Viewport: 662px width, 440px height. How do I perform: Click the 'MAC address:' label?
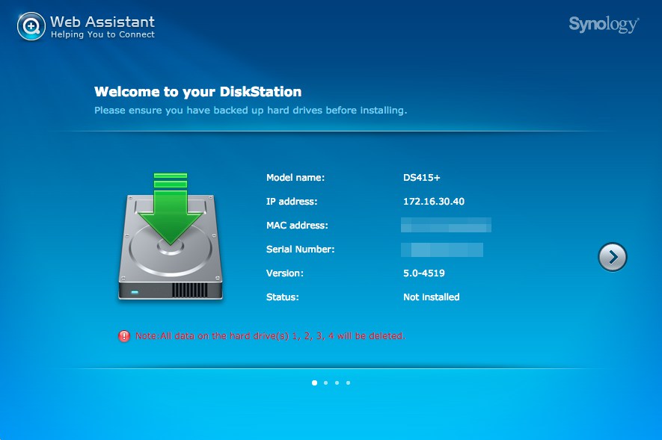297,226
